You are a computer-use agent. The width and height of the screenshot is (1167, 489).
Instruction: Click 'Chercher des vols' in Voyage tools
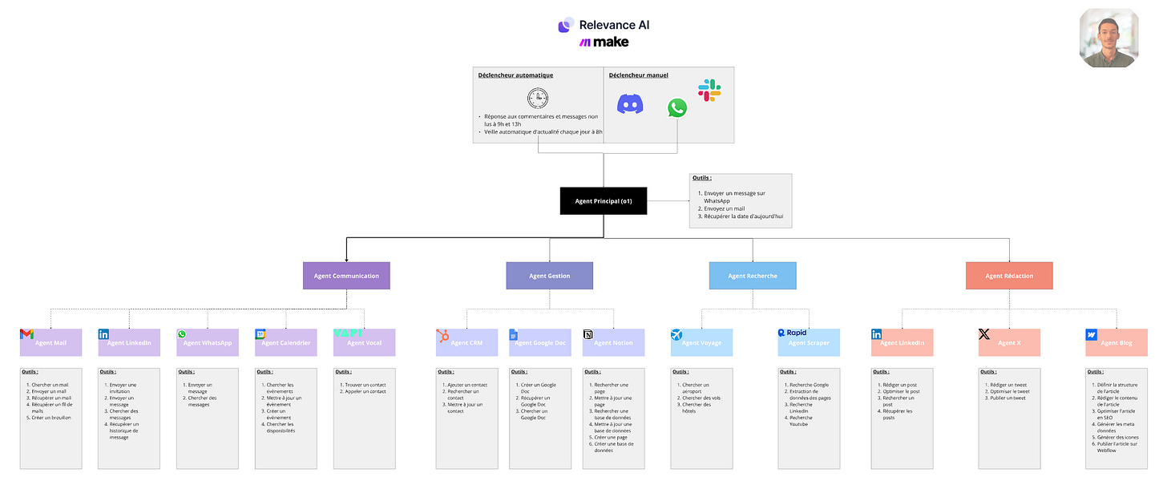pyautogui.click(x=702, y=398)
